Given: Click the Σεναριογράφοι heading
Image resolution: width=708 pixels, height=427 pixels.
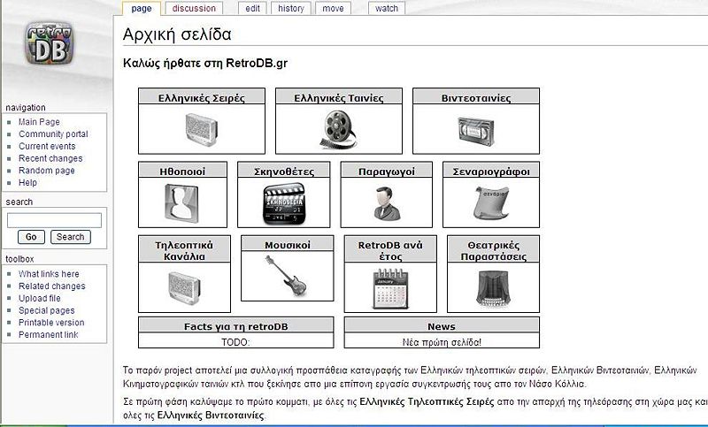Looking at the screenshot, I should pos(491,172).
